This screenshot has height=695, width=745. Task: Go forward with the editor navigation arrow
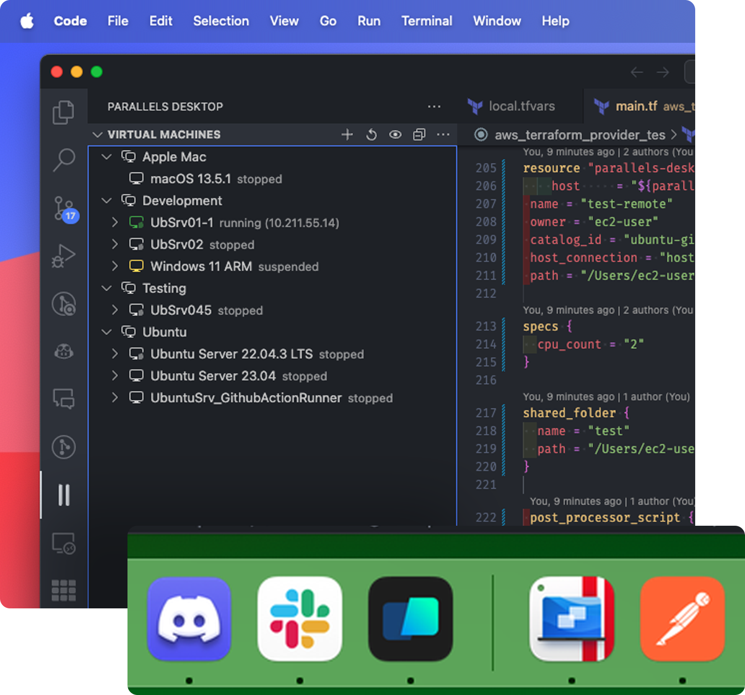(x=663, y=72)
